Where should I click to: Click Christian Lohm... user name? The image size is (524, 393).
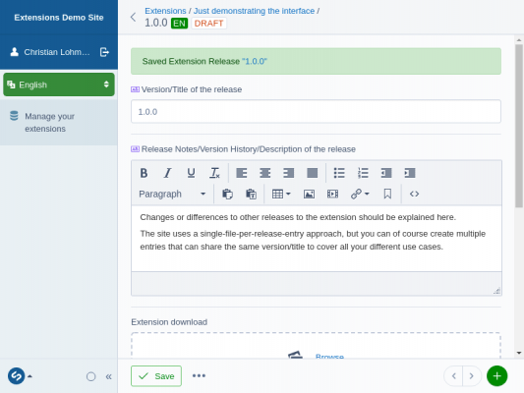[x=57, y=52]
